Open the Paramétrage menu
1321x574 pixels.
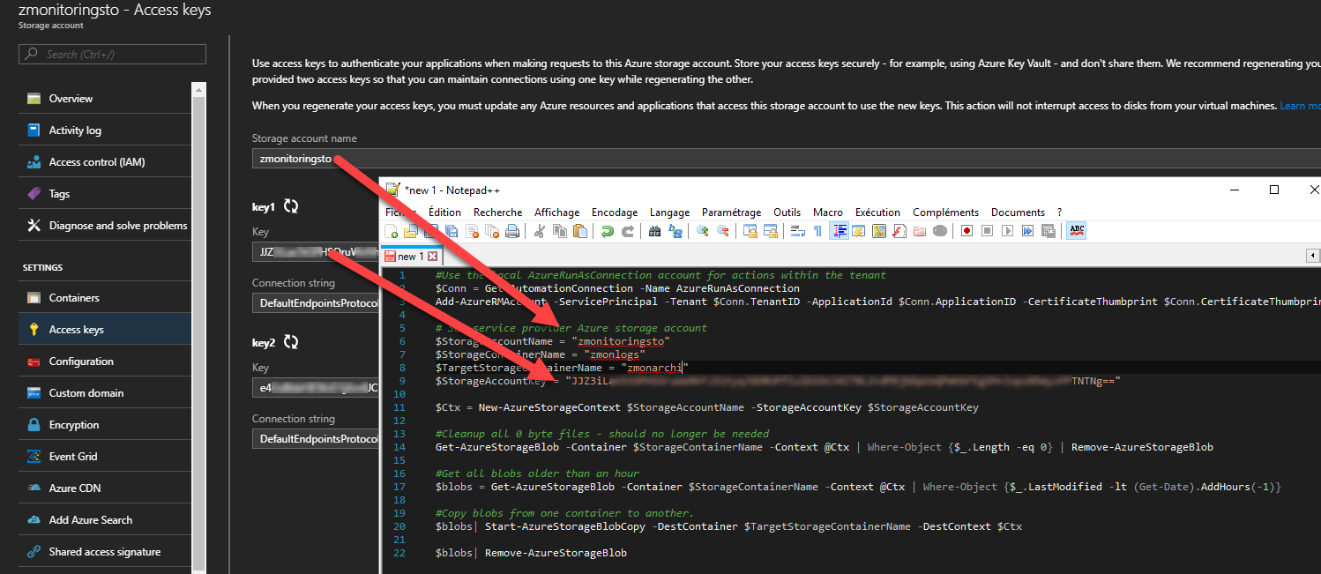click(x=731, y=212)
